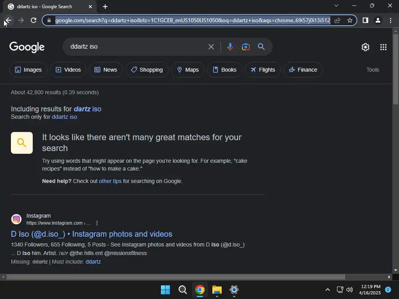This screenshot has width=399, height=299.
Task: Close the ddartz iso Google Search tab
Action: [x=90, y=7]
